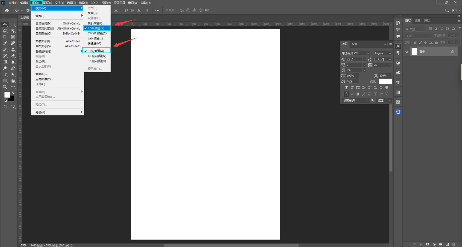Screen dimensions: 462x247
Task: Toggle Underline in Character panel
Action: [381, 88]
